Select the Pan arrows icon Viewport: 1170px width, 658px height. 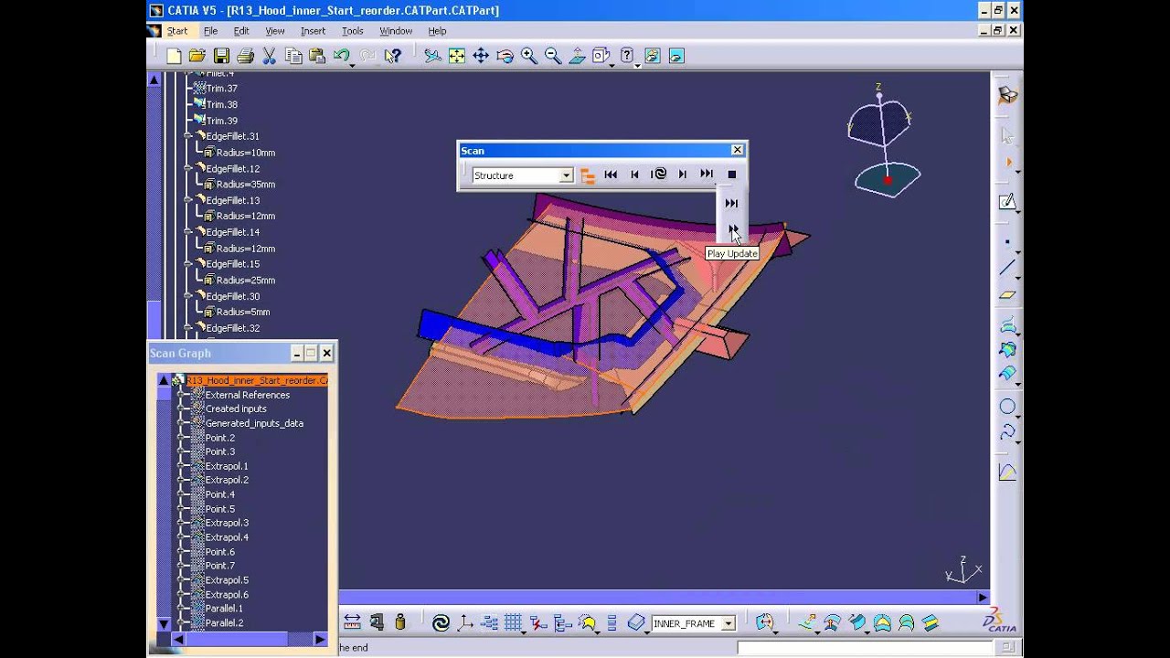pos(481,56)
